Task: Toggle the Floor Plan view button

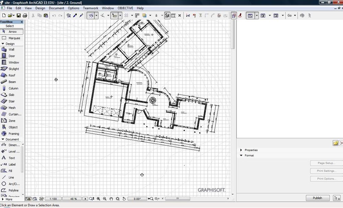Action: (x=250, y=15)
